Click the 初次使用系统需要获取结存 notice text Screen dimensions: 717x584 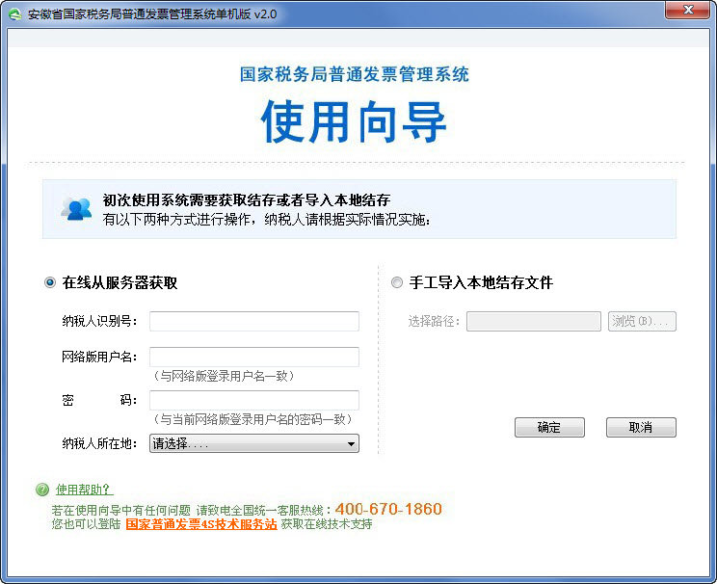point(247,200)
